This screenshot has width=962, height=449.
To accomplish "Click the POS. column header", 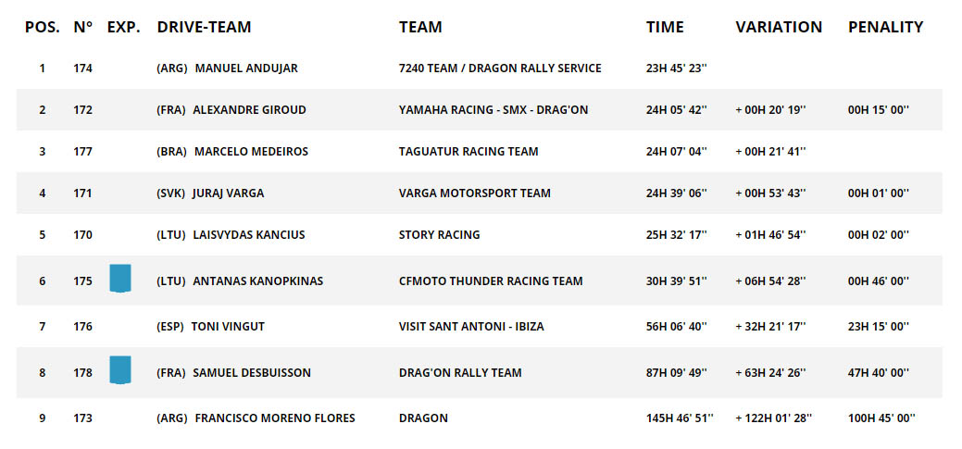I will tap(43, 27).
